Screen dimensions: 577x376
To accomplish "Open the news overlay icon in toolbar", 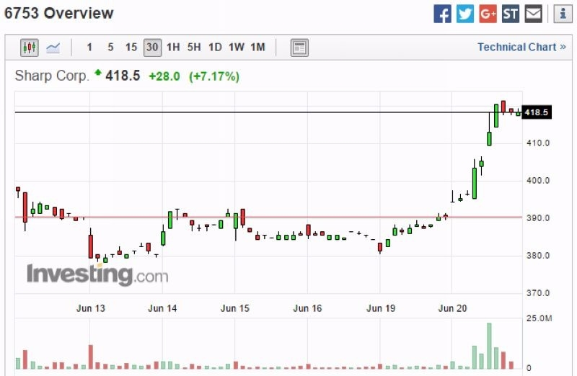I will click(x=299, y=48).
